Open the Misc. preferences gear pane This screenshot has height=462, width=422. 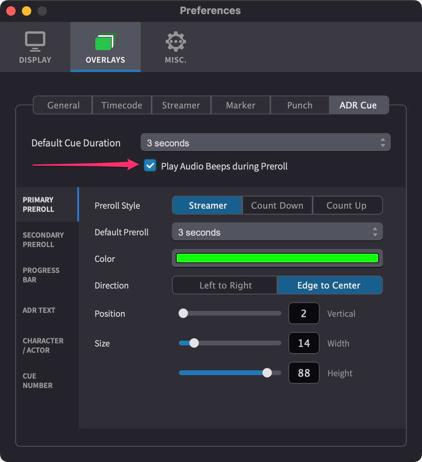tap(175, 47)
